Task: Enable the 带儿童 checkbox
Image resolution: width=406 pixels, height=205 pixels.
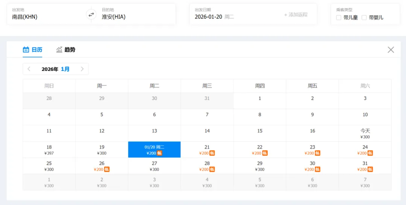Action: 339,18
